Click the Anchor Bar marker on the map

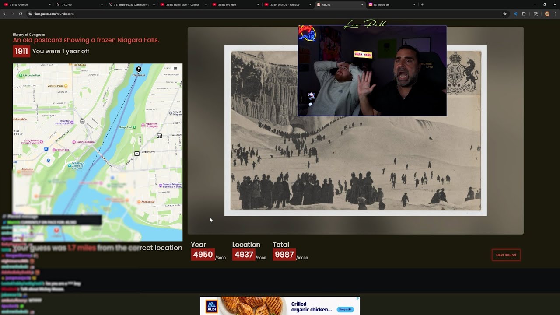point(139,202)
